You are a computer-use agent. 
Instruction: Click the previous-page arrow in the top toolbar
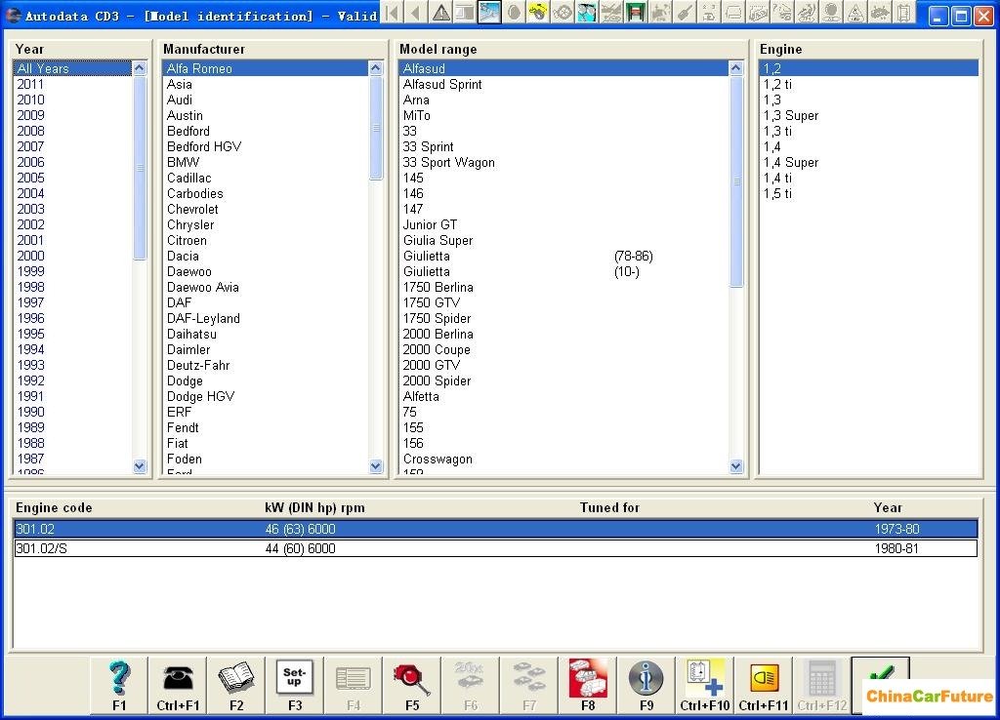(x=416, y=12)
